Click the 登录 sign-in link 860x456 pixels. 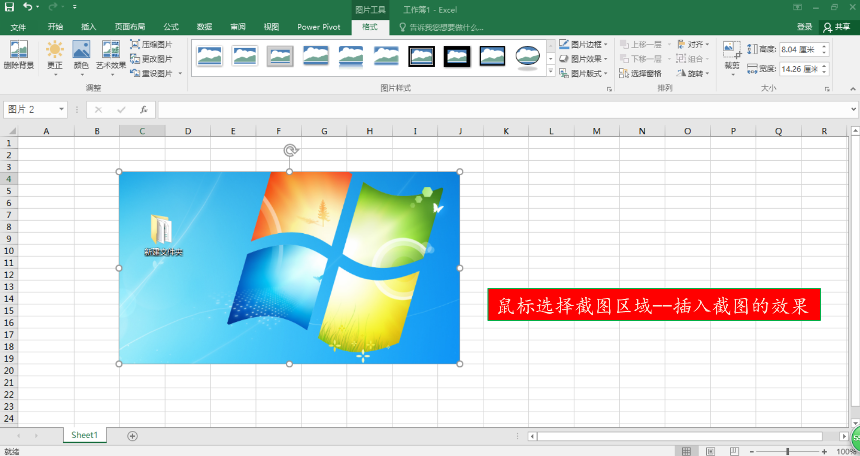[x=805, y=27]
